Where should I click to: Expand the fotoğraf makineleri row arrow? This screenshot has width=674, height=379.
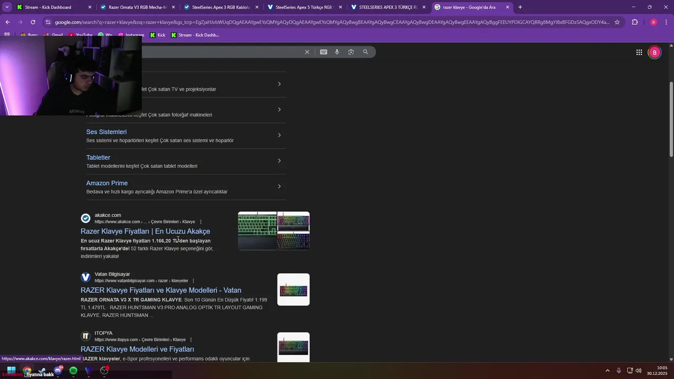coord(279,109)
